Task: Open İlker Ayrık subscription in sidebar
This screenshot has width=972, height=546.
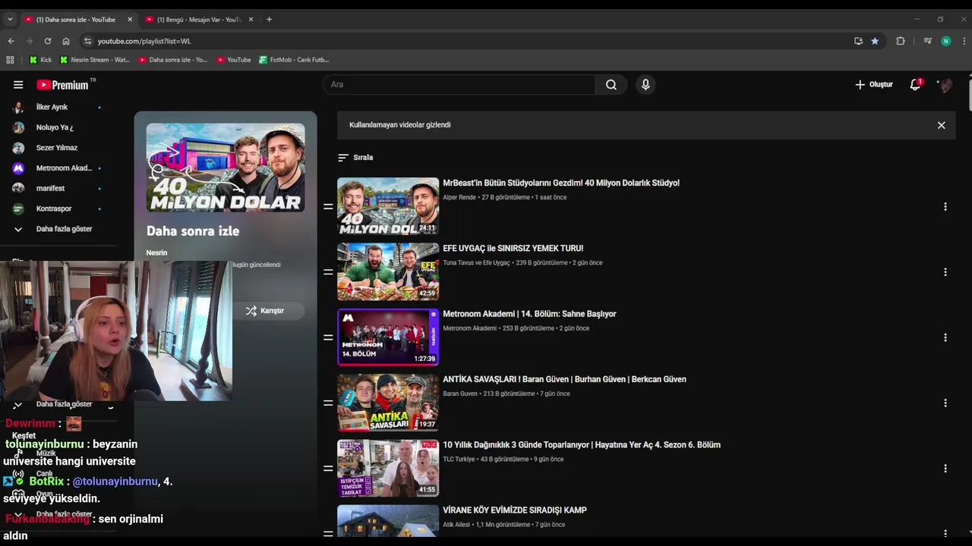Action: tap(52, 107)
